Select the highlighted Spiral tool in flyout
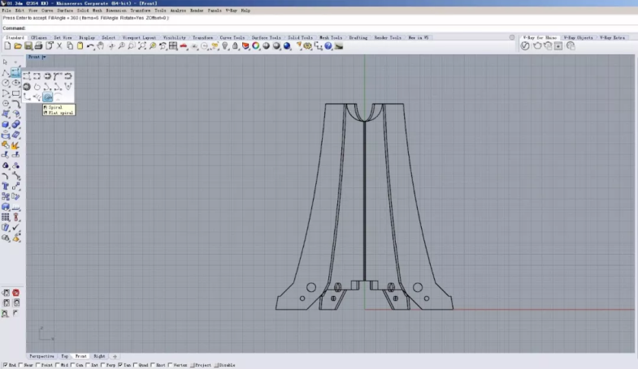The image size is (638, 369). pyautogui.click(x=48, y=97)
